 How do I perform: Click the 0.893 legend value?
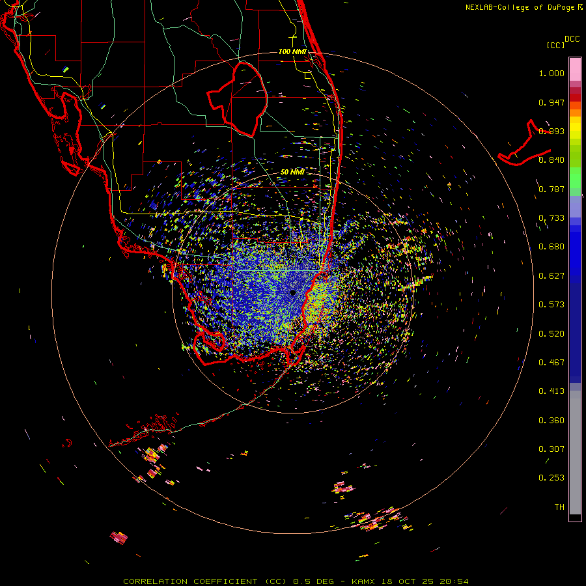[551, 131]
